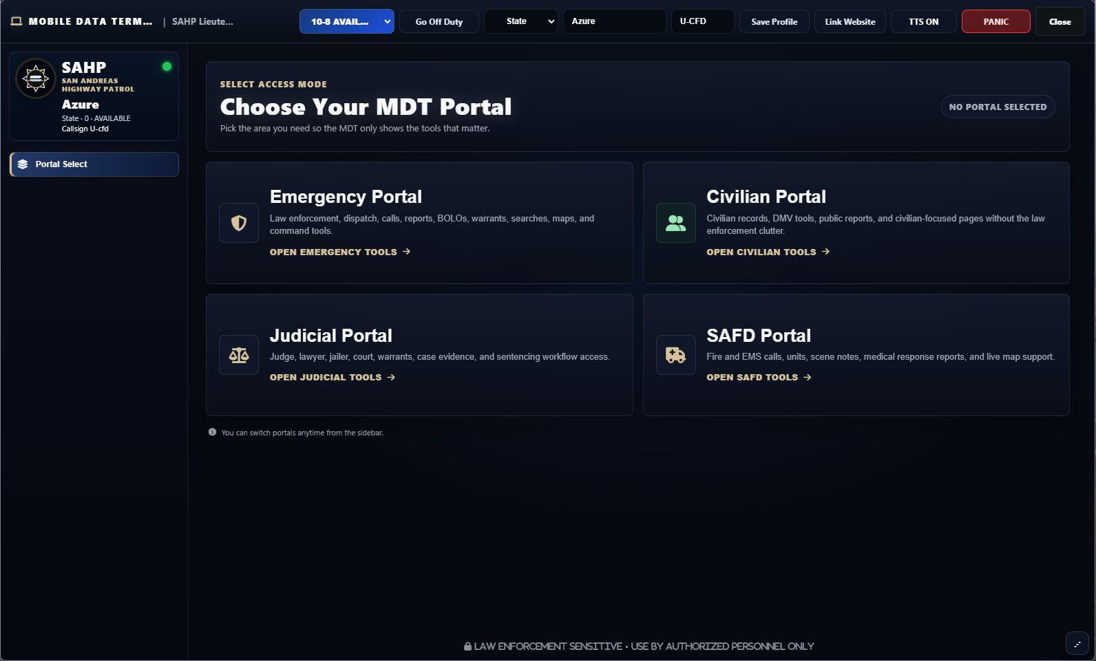Click the Civilian Portal people icon
The width and height of the screenshot is (1096, 661).
tap(676, 223)
